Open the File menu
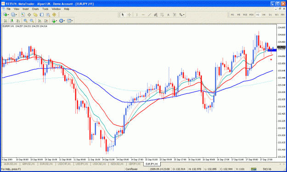 pyautogui.click(x=9, y=9)
